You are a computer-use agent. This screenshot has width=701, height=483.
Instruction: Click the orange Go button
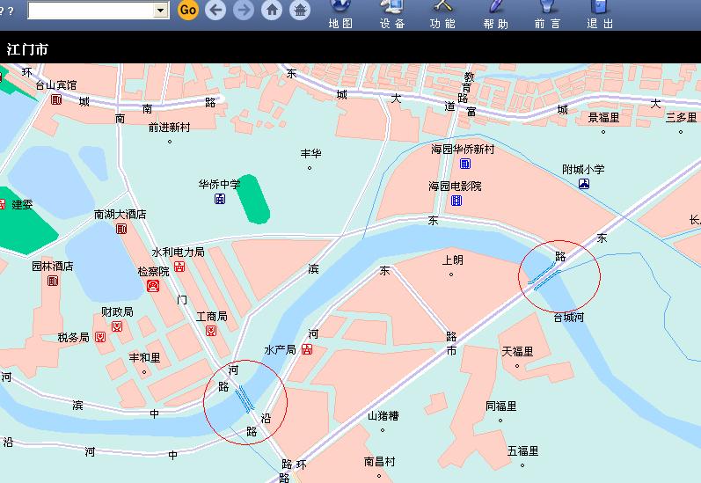(x=187, y=10)
